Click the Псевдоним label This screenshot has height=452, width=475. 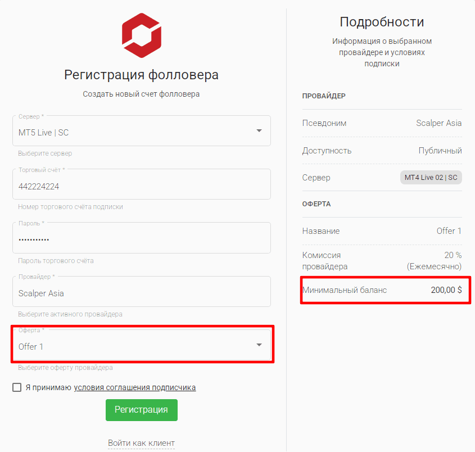tap(324, 123)
